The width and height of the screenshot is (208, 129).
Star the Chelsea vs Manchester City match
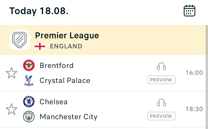(12, 109)
